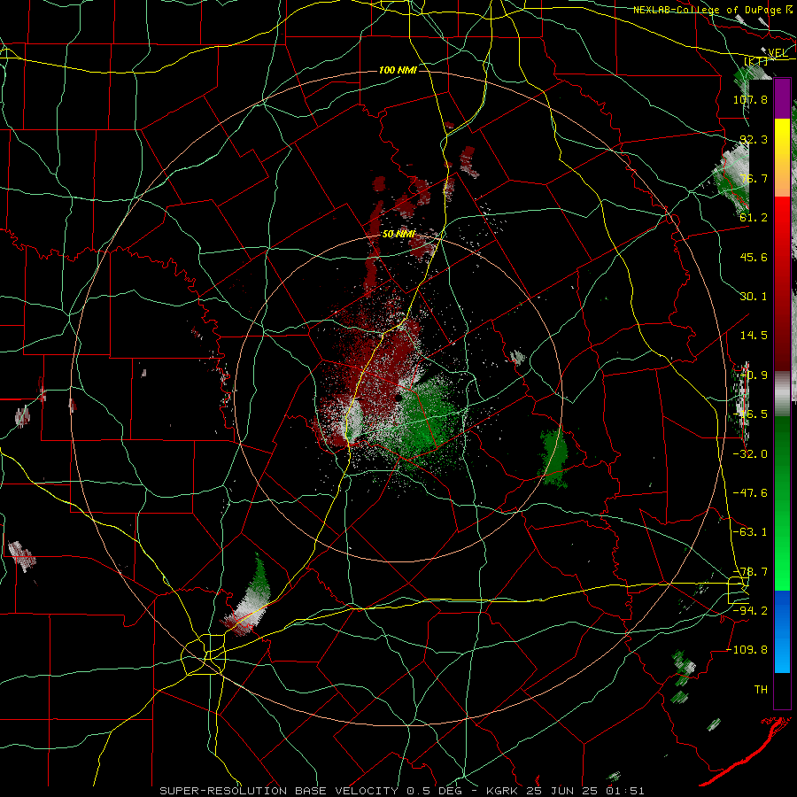The width and height of the screenshot is (797, 797).
Task: Click the SUPER-RESOLUTION BASE VELOCITY caption text
Action: click(x=279, y=791)
